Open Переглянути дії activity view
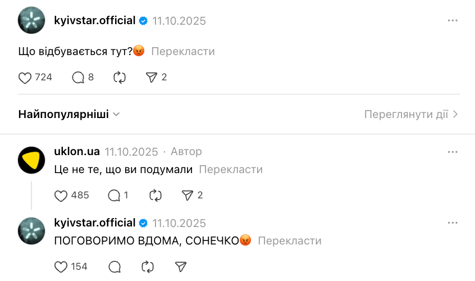This screenshot has width=475, height=281. coord(411,114)
